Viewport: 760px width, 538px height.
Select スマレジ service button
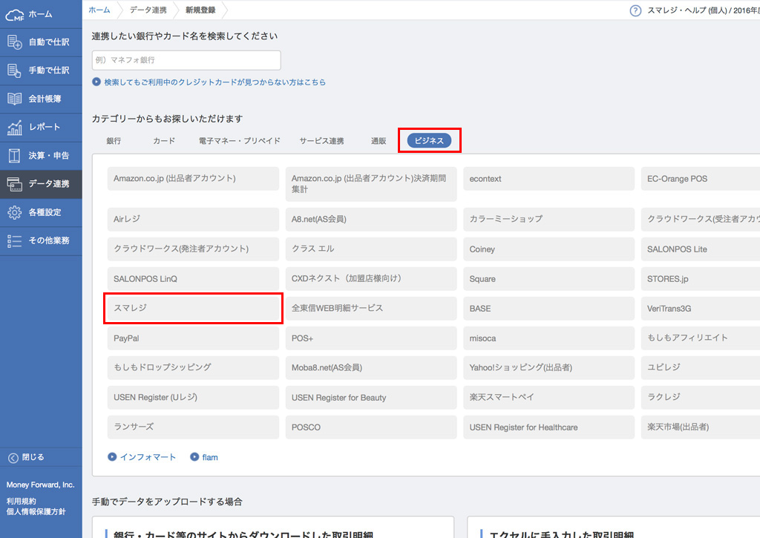tap(194, 308)
